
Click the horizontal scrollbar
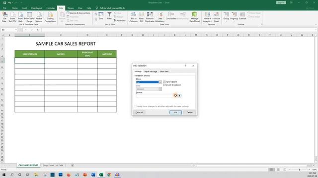click(x=251, y=166)
